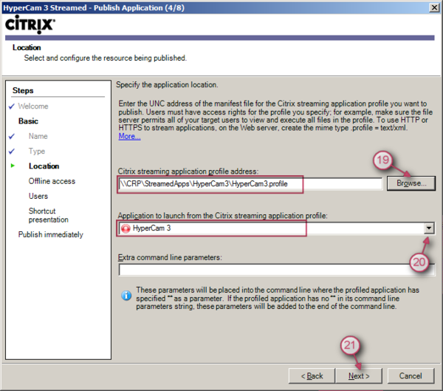Click the Next > button

tap(359, 375)
